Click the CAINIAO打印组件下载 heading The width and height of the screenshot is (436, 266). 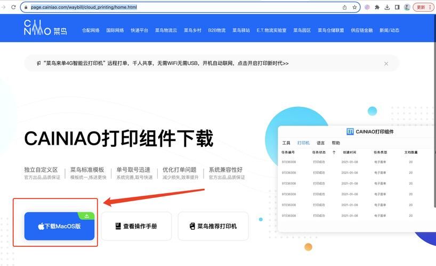pyautogui.click(x=119, y=138)
